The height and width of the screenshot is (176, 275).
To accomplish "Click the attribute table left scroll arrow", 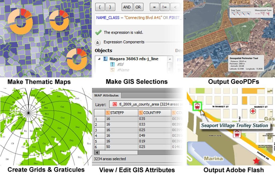I will (x=96, y=153).
